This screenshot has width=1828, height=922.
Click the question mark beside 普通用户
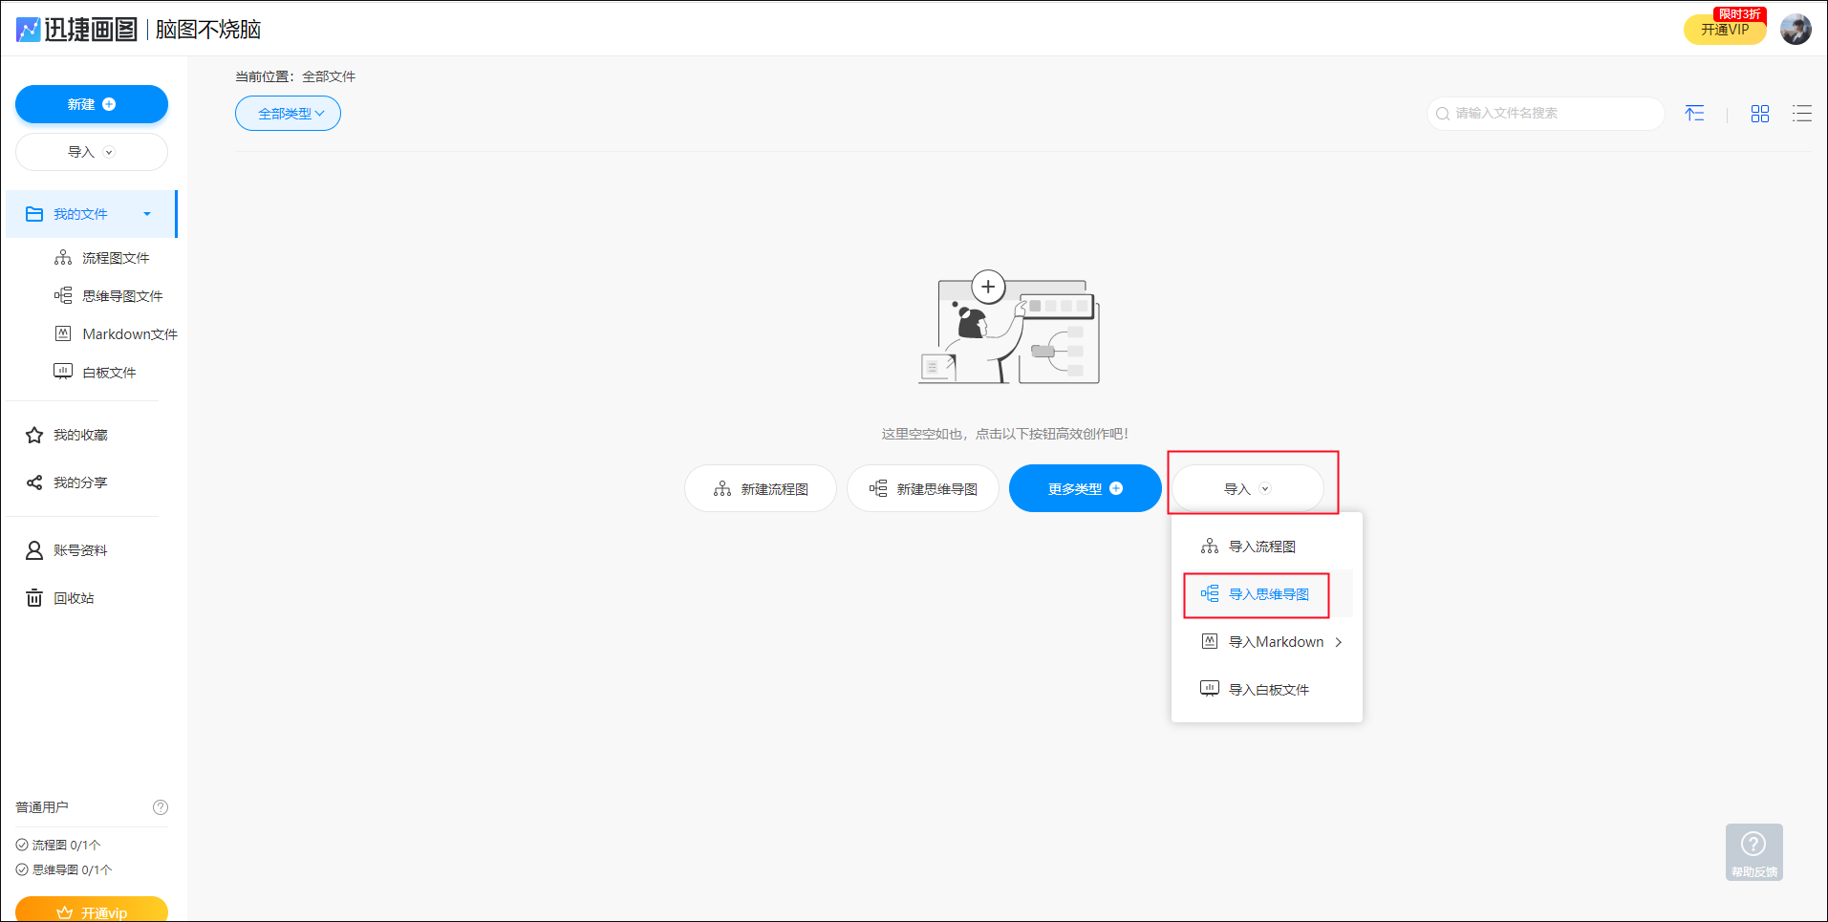click(x=161, y=807)
